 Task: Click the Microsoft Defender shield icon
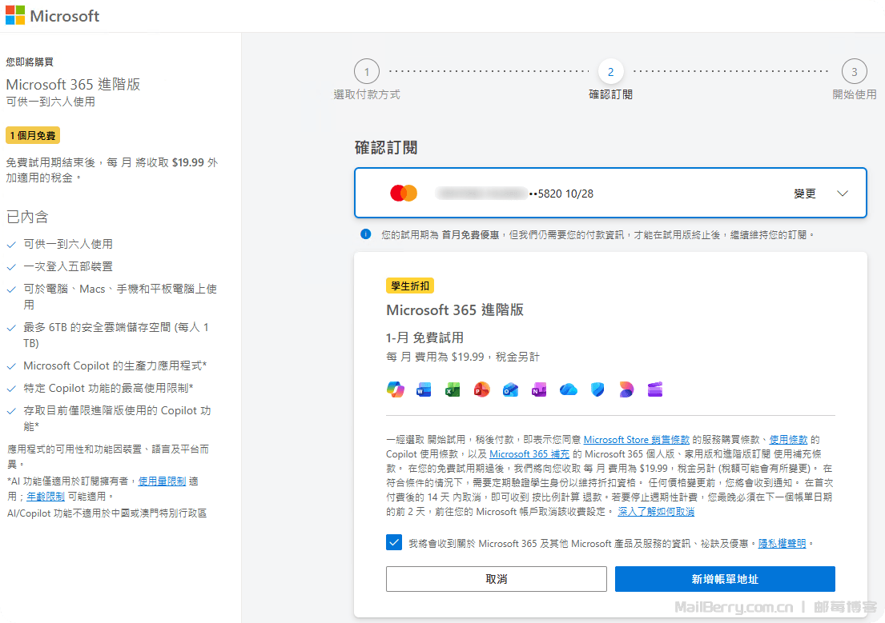tap(597, 389)
